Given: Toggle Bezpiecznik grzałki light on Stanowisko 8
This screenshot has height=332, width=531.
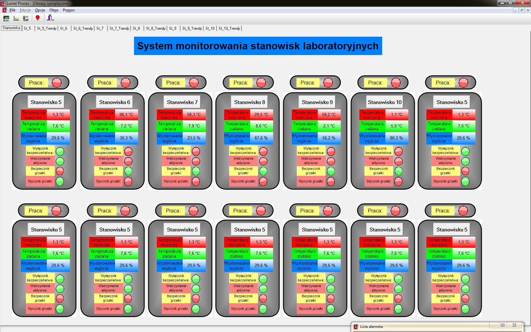Looking at the screenshot, I should click(x=263, y=171).
